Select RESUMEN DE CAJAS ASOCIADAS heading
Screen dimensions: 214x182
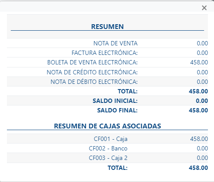(107, 126)
